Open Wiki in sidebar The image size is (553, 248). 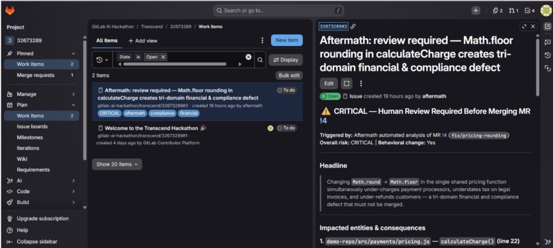click(42, 159)
